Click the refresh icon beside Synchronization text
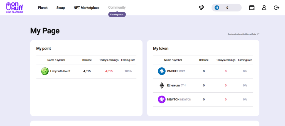Image resolution: width=285 pixels, height=126 pixels. [258, 34]
